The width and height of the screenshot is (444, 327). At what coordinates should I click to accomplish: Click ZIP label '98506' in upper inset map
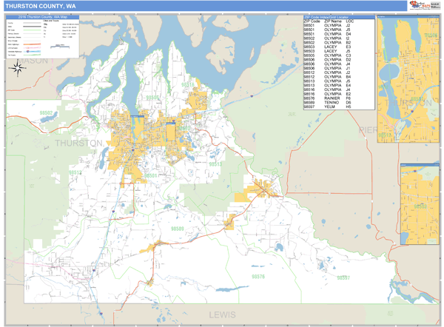(431, 36)
